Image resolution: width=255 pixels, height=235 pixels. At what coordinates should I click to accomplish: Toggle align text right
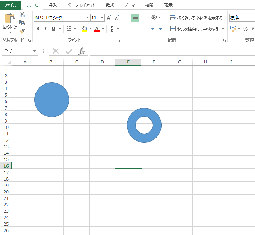point(143,29)
